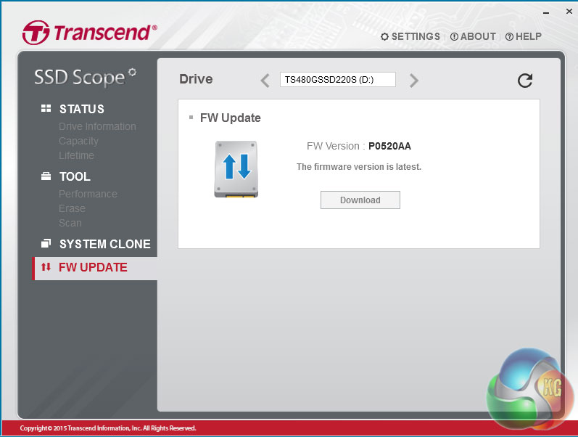The width and height of the screenshot is (578, 437).
Task: Click the FW UPDATE arrows icon in sidebar
Action: pyautogui.click(x=46, y=266)
